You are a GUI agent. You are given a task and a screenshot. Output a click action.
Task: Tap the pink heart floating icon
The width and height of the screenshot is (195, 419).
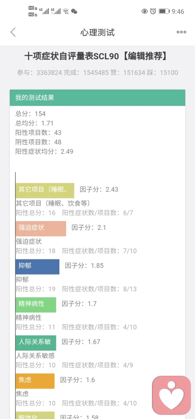tap(171, 395)
